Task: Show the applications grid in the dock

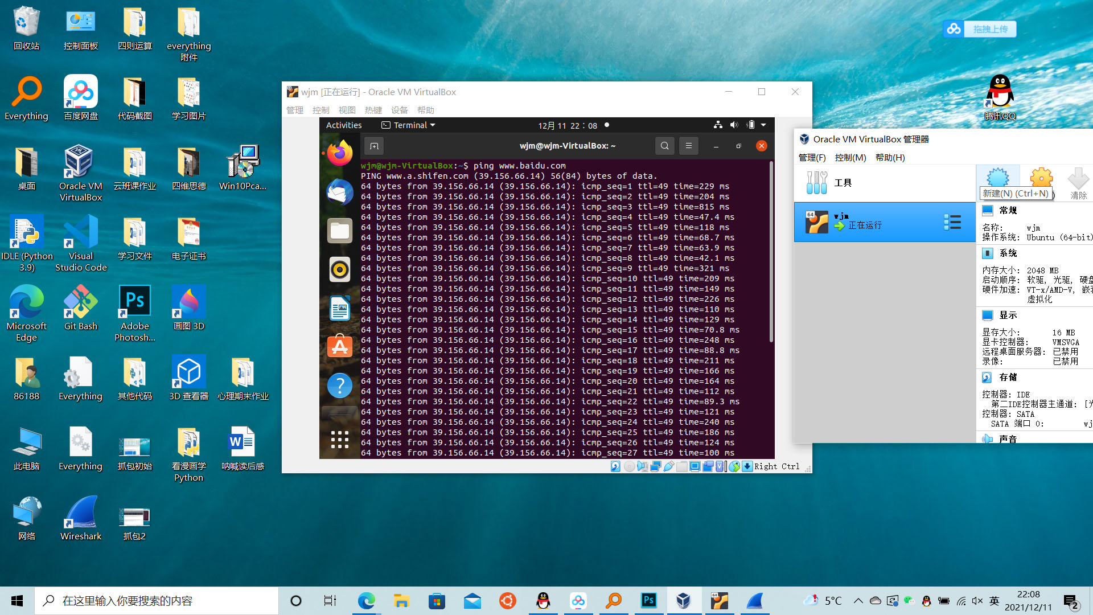Action: (x=339, y=439)
